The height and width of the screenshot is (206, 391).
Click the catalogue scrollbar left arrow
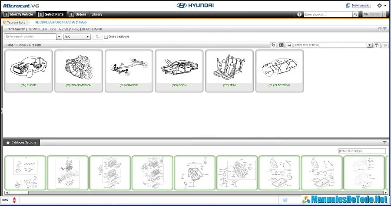tap(7, 193)
